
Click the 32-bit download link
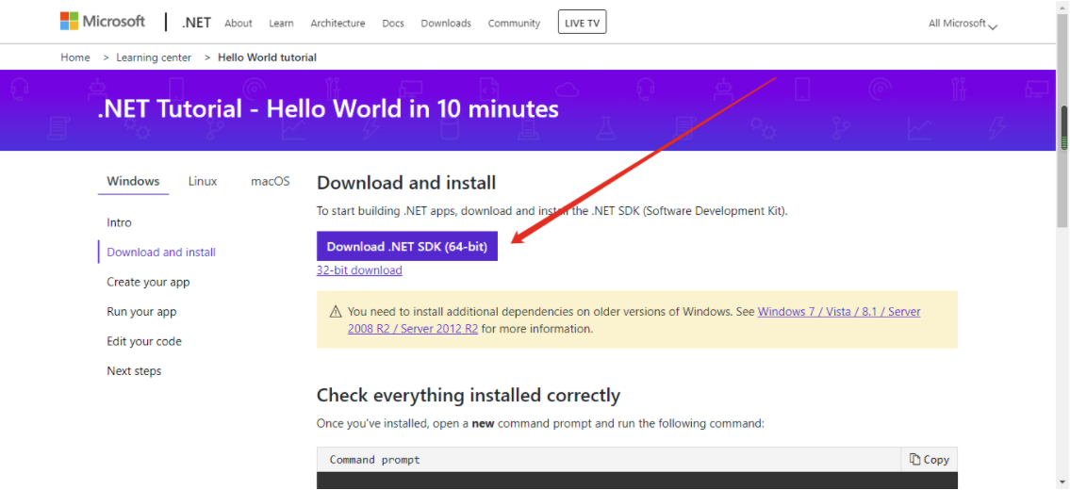point(359,270)
